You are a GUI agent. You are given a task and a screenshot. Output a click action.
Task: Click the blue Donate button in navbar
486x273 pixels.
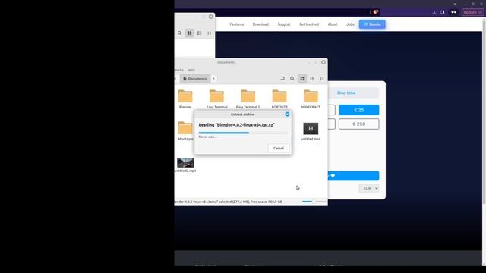pyautogui.click(x=372, y=24)
